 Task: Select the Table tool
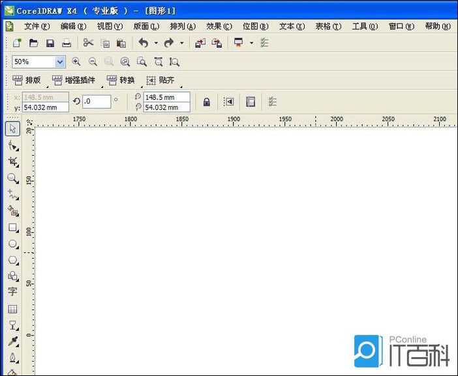pos(12,309)
